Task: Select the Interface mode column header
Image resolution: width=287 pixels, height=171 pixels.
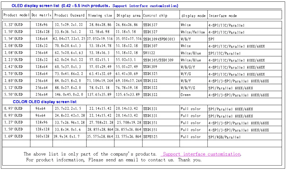Action: click(223, 16)
